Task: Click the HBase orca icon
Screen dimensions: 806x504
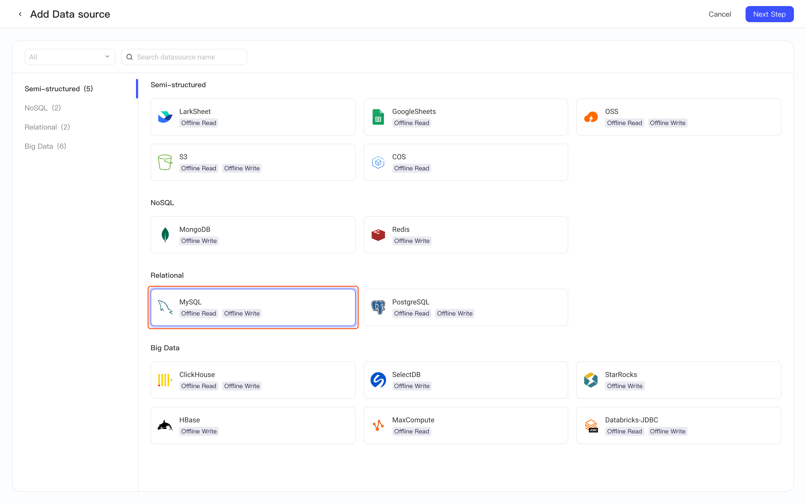Action: pos(165,425)
